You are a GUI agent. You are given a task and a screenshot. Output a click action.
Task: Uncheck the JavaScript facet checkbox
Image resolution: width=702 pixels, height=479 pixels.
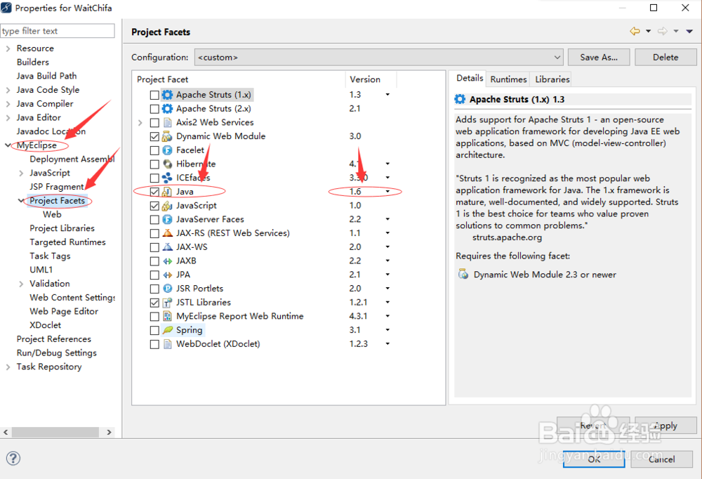click(154, 206)
